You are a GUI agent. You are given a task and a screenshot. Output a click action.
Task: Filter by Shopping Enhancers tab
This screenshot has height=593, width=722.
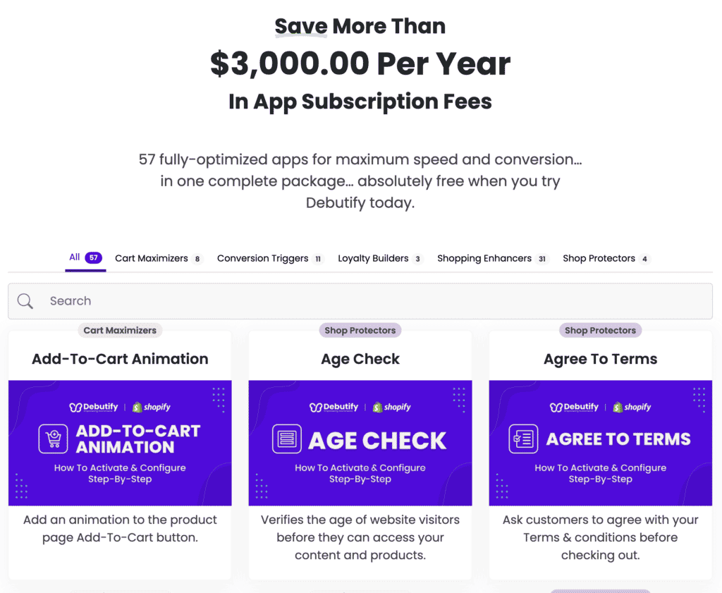[x=493, y=258]
